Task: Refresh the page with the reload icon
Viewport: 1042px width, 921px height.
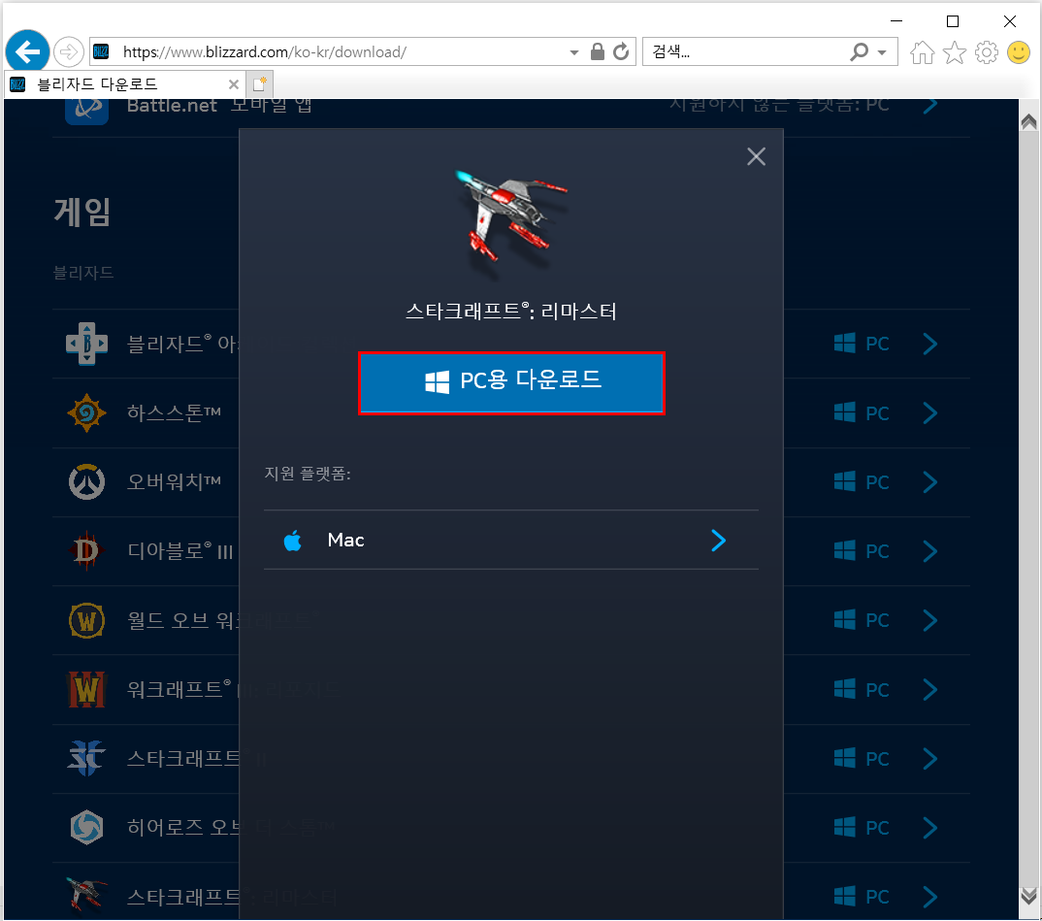Action: pyautogui.click(x=621, y=51)
